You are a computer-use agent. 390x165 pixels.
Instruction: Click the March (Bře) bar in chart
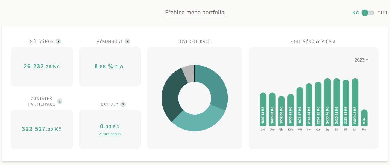(281, 111)
